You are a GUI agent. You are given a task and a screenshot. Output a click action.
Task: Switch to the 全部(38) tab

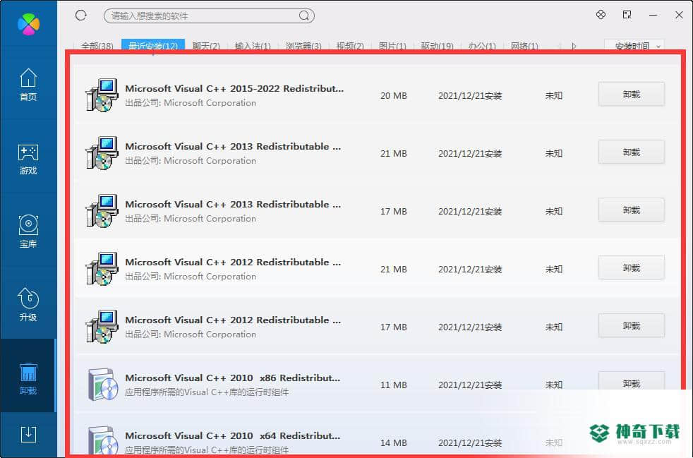[97, 46]
